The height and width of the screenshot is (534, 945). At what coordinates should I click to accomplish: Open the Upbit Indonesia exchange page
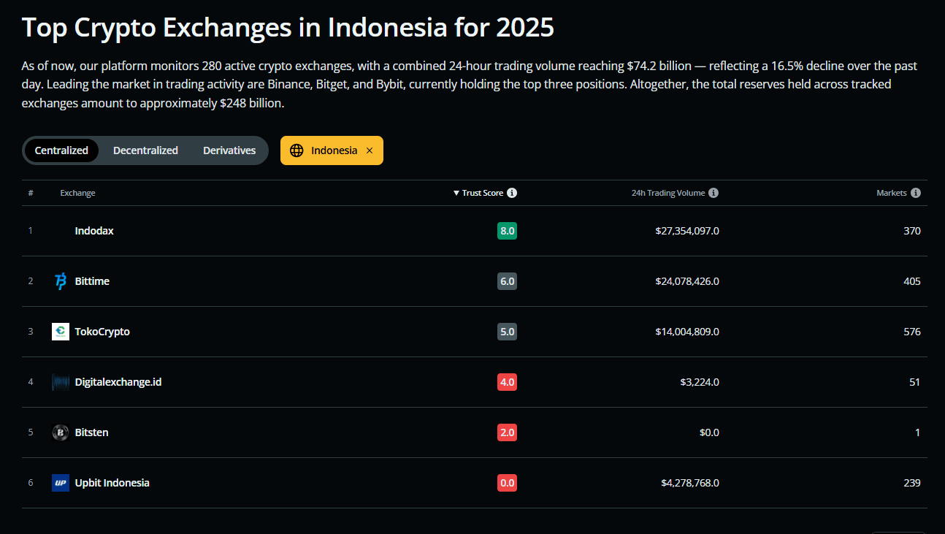click(x=112, y=482)
